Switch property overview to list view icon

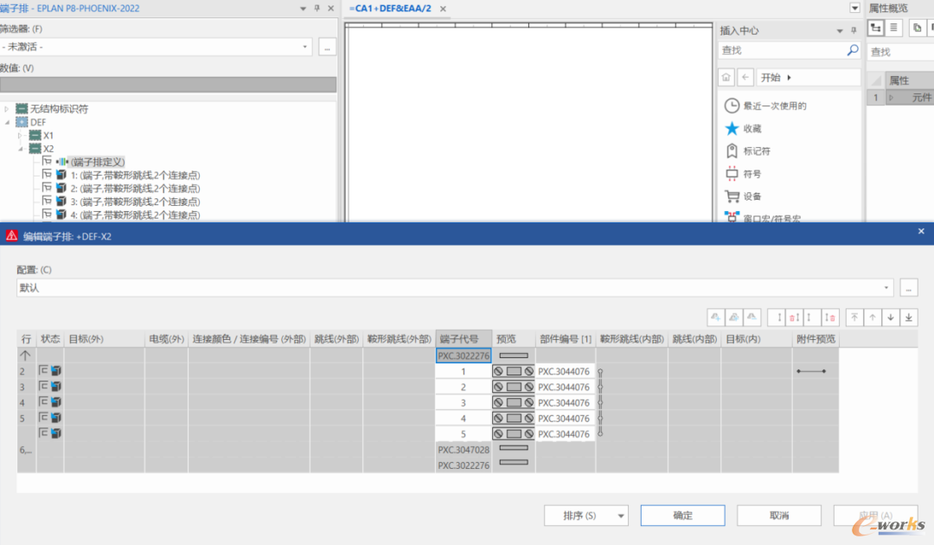(893, 28)
